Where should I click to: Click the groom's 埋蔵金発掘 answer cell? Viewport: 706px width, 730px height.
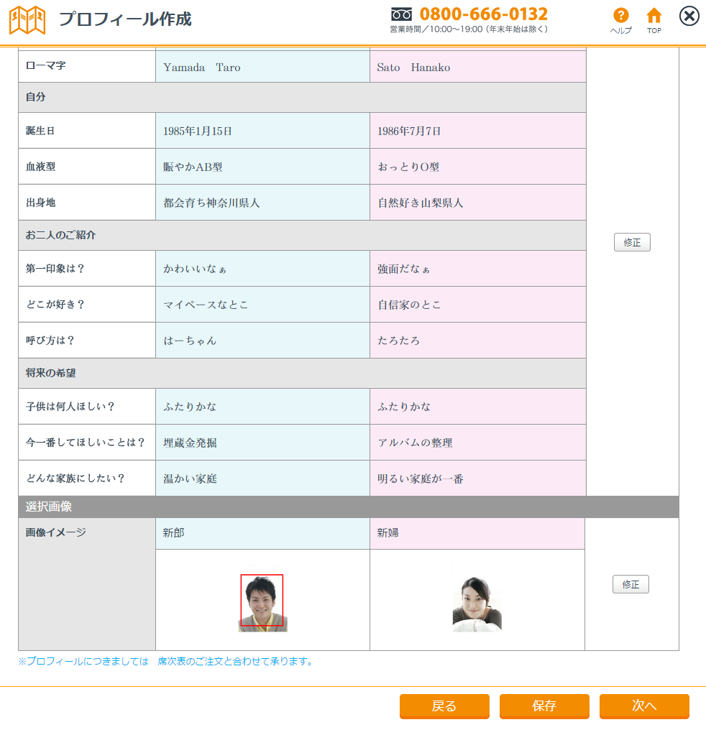tap(262, 443)
